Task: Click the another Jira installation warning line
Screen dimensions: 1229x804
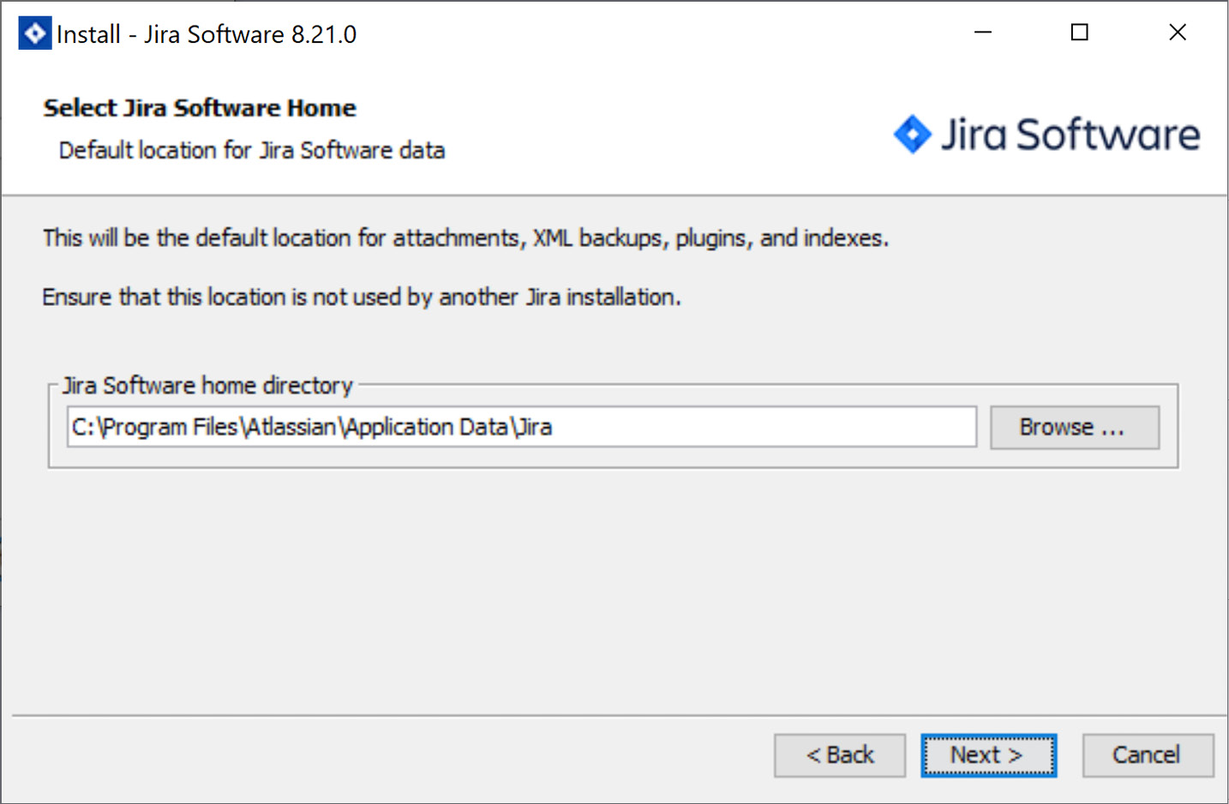Action: 361,297
